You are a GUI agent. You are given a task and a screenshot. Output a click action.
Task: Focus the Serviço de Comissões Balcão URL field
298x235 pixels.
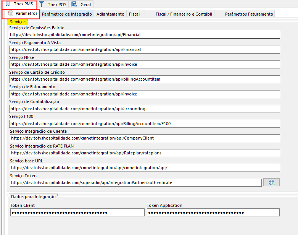click(144, 35)
